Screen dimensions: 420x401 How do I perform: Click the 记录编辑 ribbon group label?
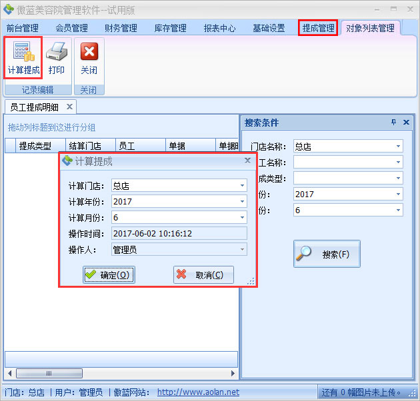(38, 90)
